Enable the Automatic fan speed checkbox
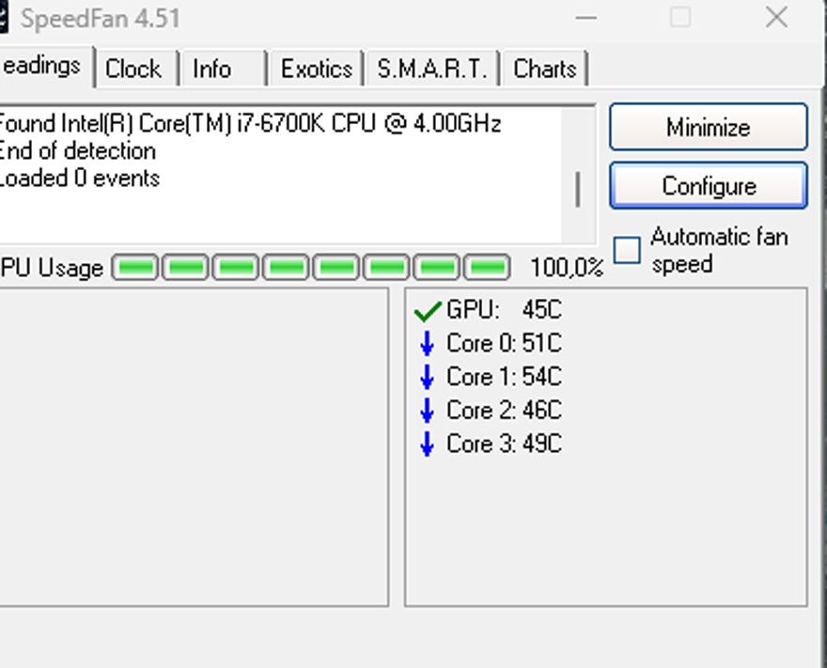Viewport: 827px width, 668px height. [x=627, y=250]
